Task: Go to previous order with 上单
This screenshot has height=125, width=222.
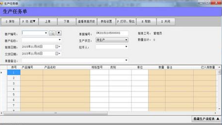Action: (x=48, y=22)
